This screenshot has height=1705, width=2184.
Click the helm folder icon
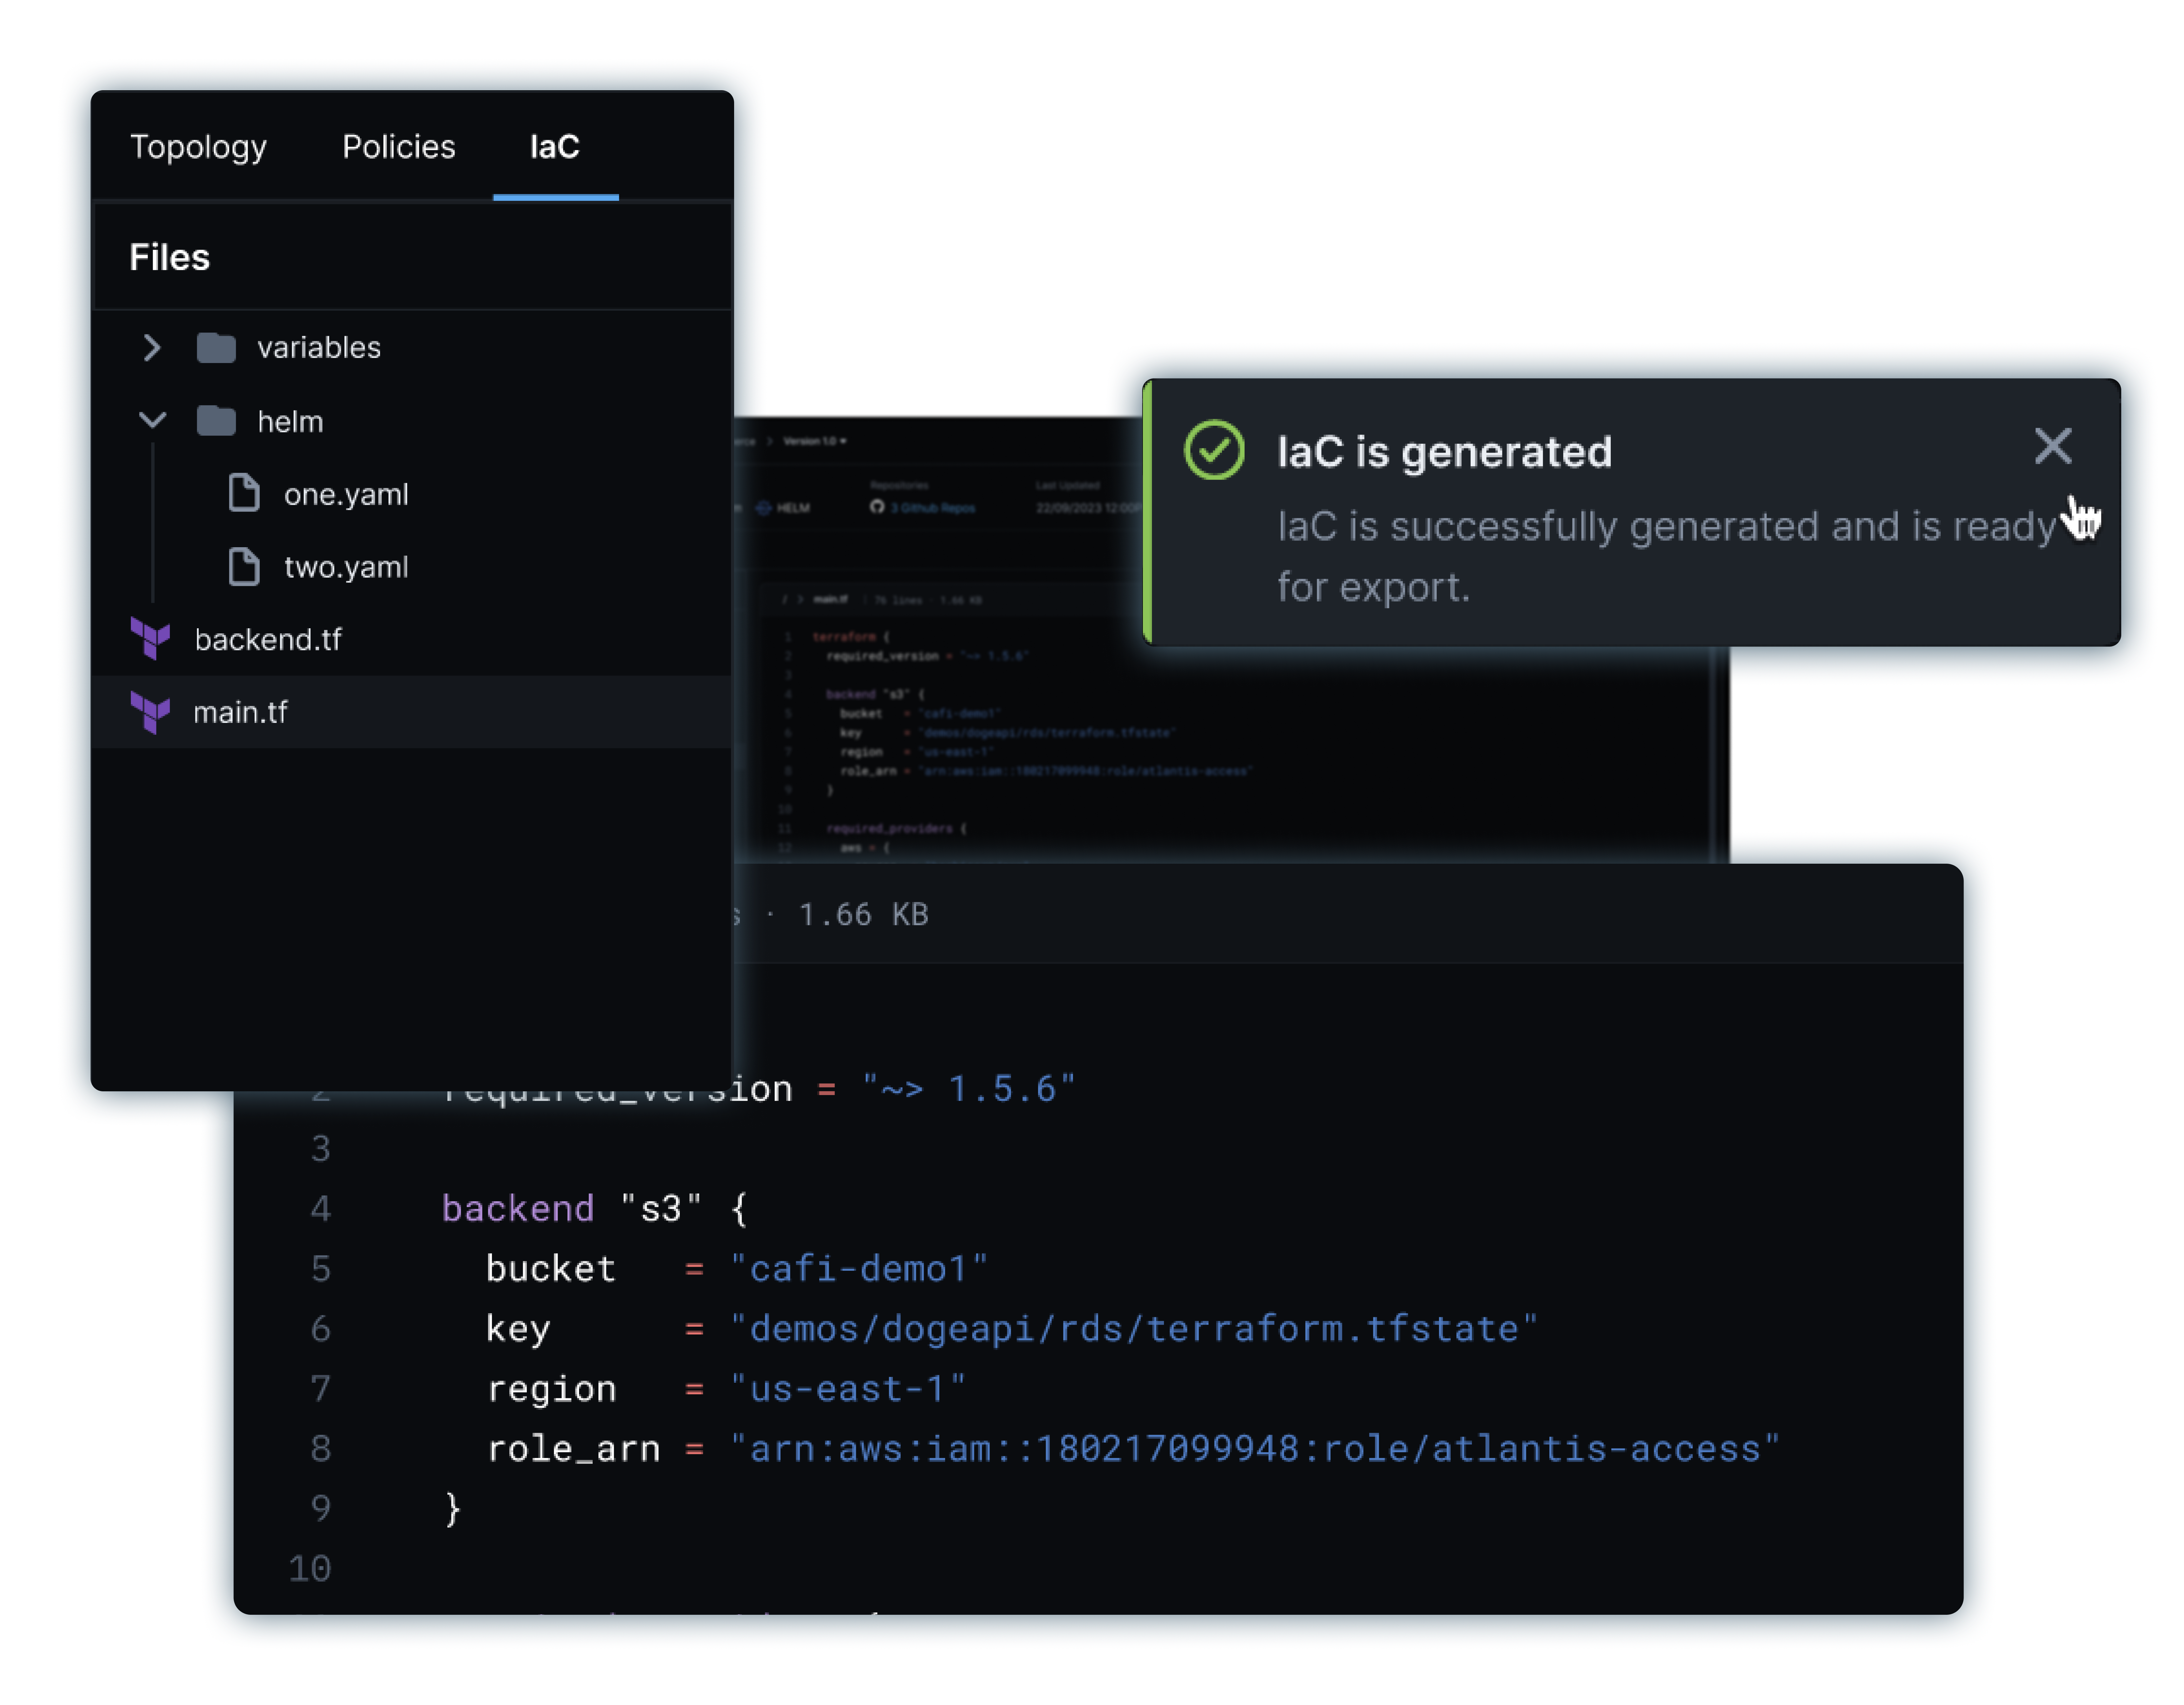(x=216, y=421)
